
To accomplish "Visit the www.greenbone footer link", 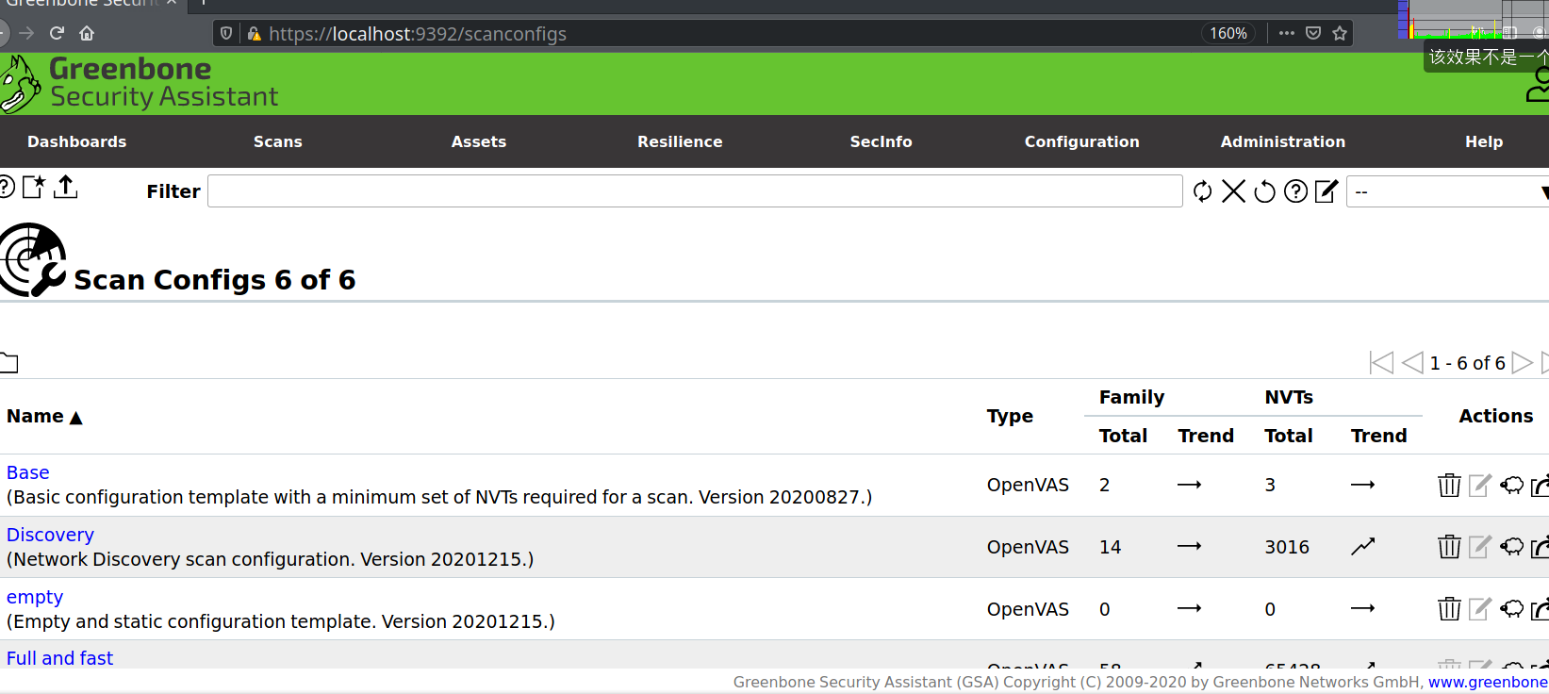I will pos(1488,682).
